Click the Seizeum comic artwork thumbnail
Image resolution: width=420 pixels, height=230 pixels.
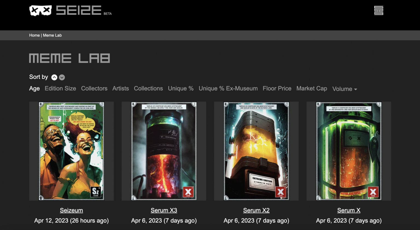71,151
